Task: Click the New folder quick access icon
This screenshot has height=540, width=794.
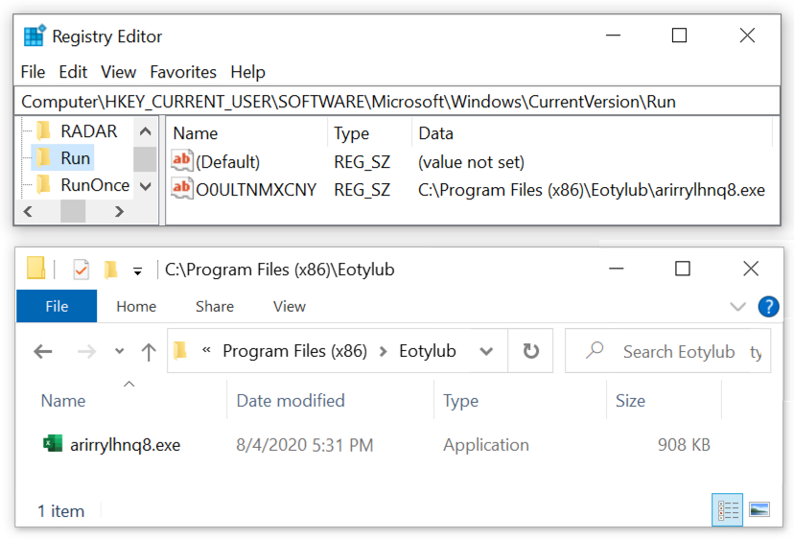Action: point(110,270)
